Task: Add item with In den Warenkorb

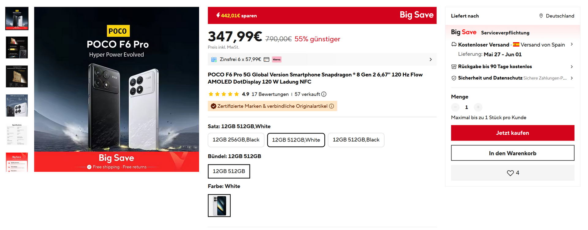Action: coord(512,153)
